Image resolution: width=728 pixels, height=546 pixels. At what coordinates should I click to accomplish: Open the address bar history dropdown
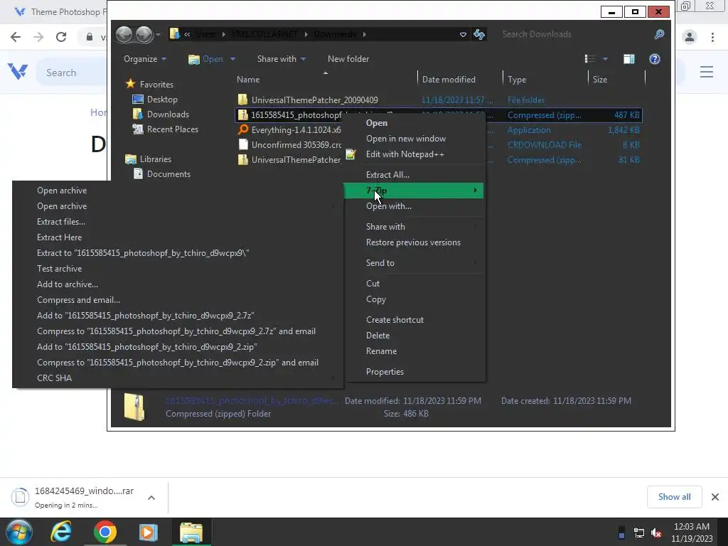tap(463, 34)
